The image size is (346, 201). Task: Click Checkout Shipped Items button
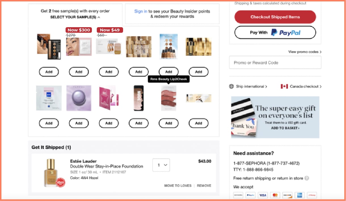(x=275, y=17)
